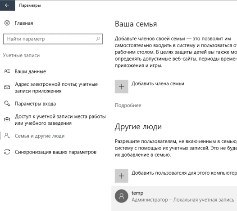237x211 pixels.
Task: Open Главная via gear icon
Action: [7, 23]
